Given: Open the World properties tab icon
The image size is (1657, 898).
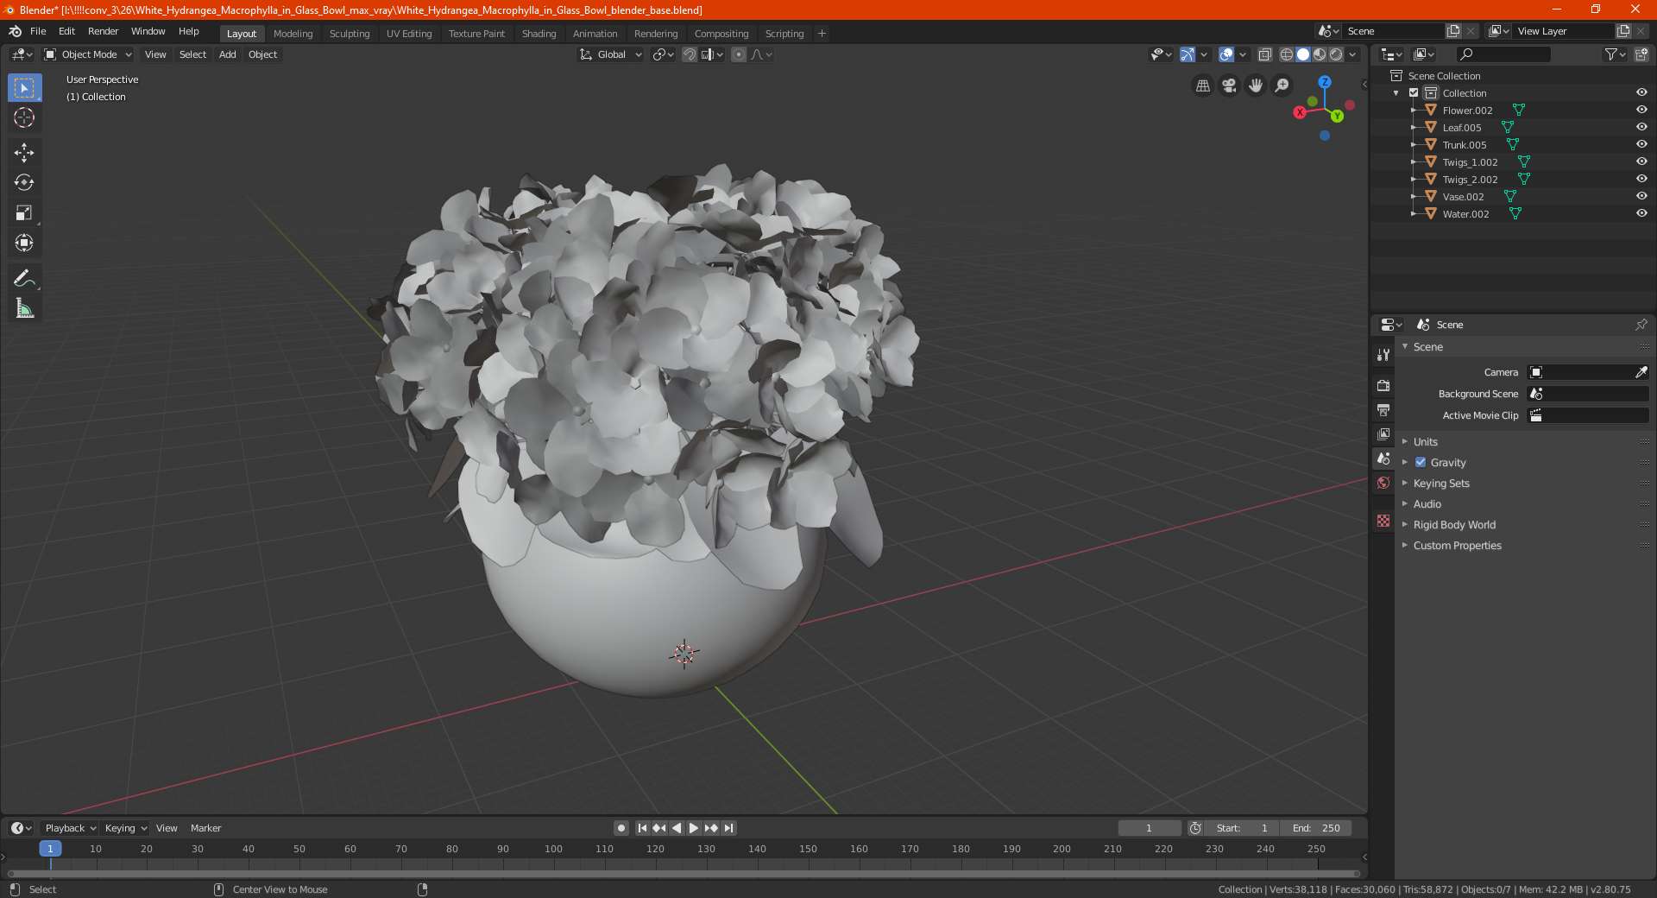Looking at the screenshot, I should pos(1383,483).
